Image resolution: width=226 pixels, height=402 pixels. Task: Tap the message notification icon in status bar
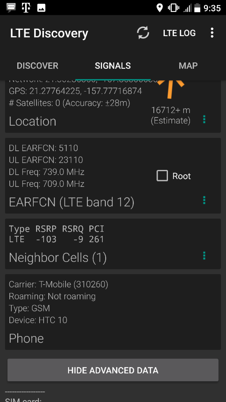(x=11, y=8)
